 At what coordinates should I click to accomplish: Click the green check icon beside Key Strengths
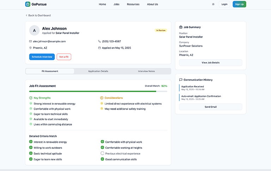point(31,98)
